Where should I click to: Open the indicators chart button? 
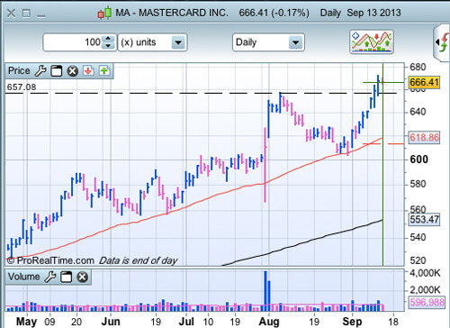pyautogui.click(x=372, y=41)
